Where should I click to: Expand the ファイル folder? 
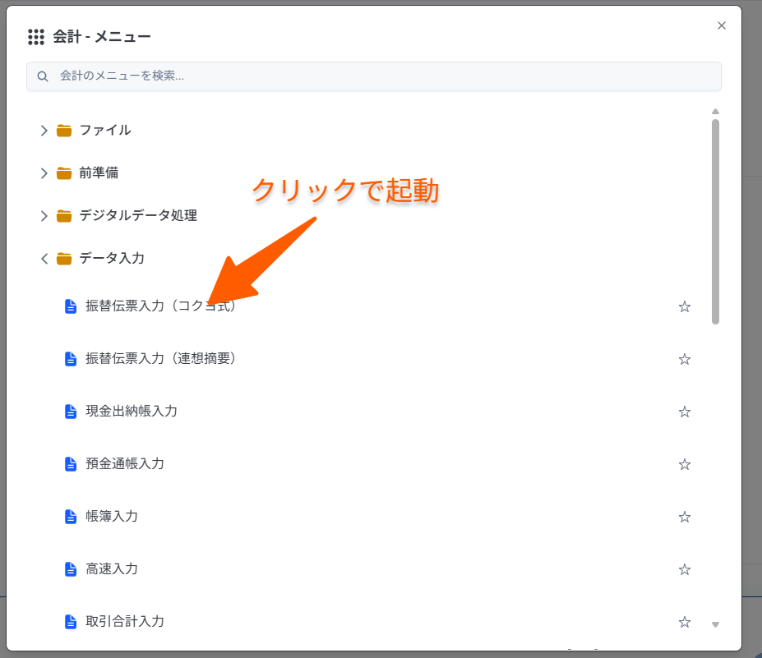tap(44, 130)
